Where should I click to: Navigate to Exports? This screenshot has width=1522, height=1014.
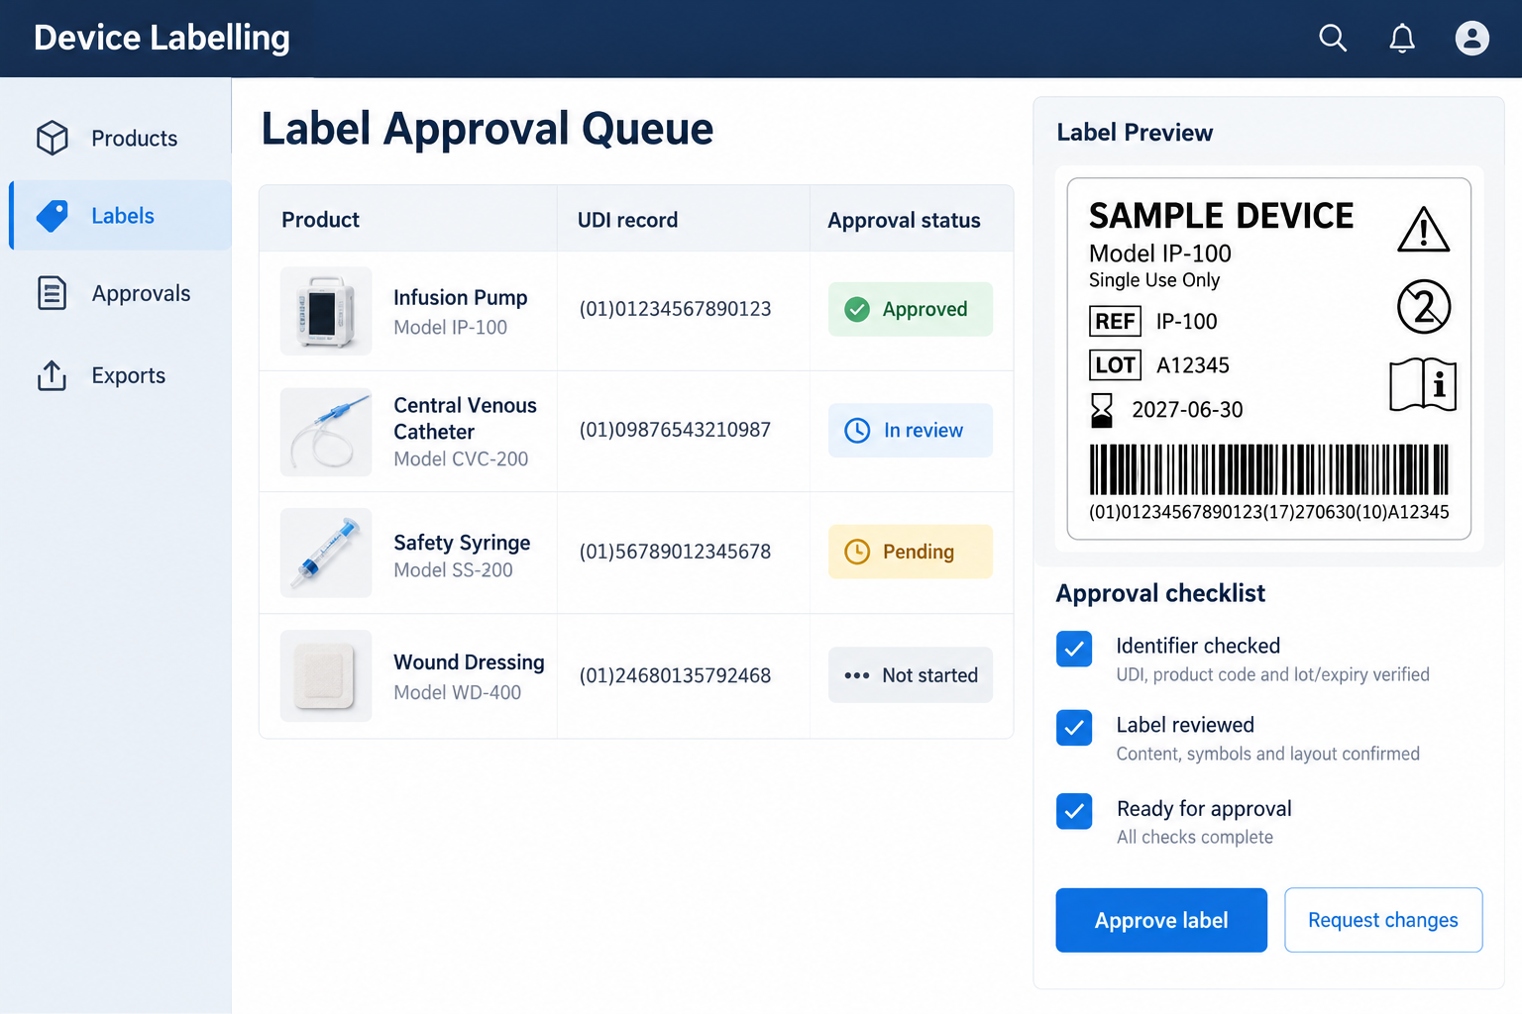coord(120,375)
